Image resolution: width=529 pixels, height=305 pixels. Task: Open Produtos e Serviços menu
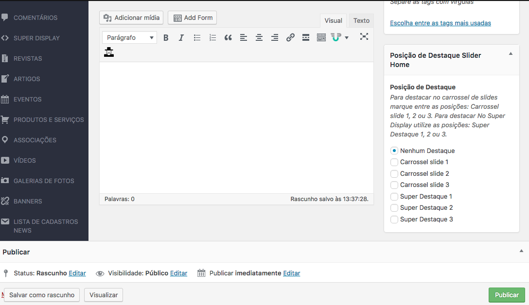pyautogui.click(x=49, y=119)
